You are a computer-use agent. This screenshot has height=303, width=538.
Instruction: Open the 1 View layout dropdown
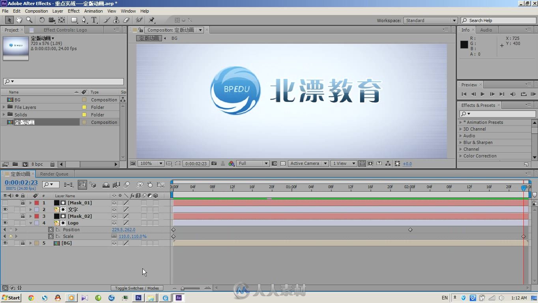pyautogui.click(x=344, y=163)
